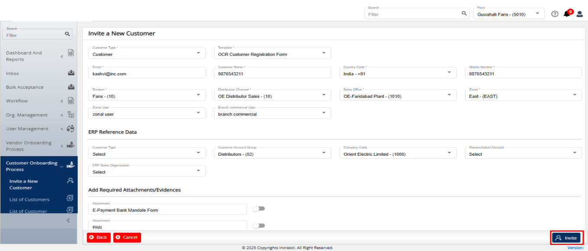Open ERP Reference Data Customer Type dropdown
588x251 pixels.
point(146,154)
